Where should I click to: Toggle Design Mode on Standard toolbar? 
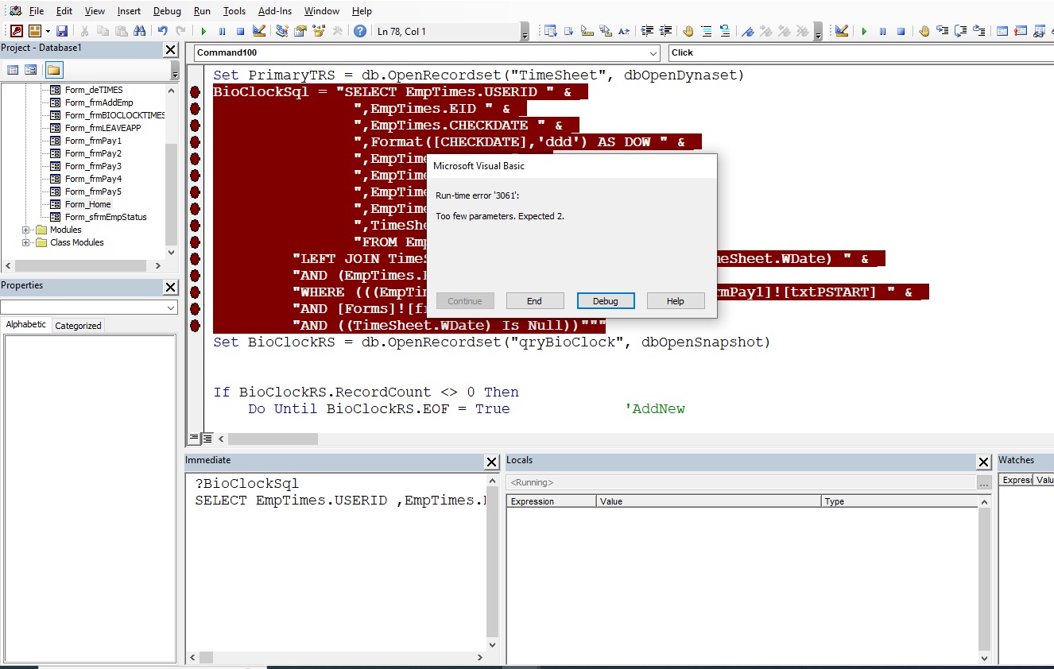click(x=259, y=31)
